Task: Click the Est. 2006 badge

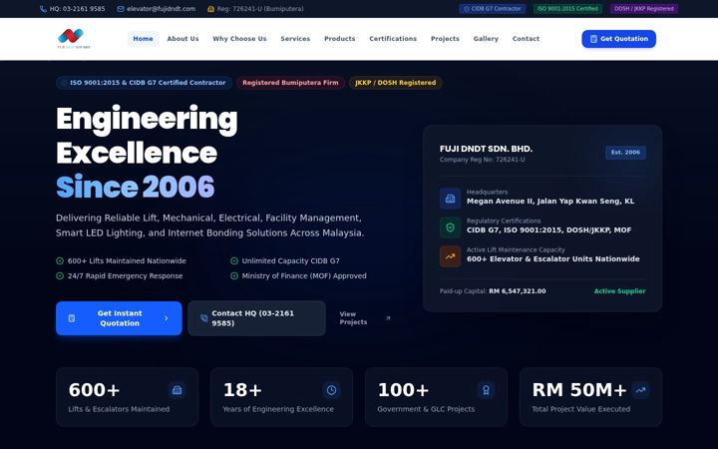Action: tap(625, 153)
